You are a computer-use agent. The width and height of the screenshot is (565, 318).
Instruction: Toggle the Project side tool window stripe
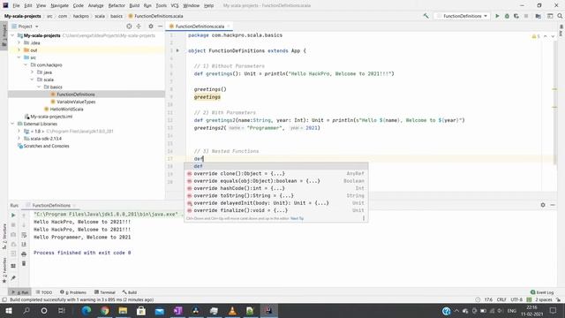click(4, 35)
